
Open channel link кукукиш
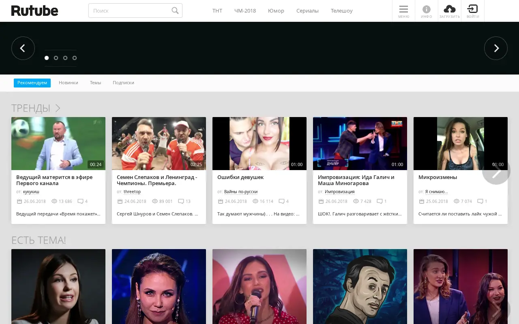pos(31,192)
